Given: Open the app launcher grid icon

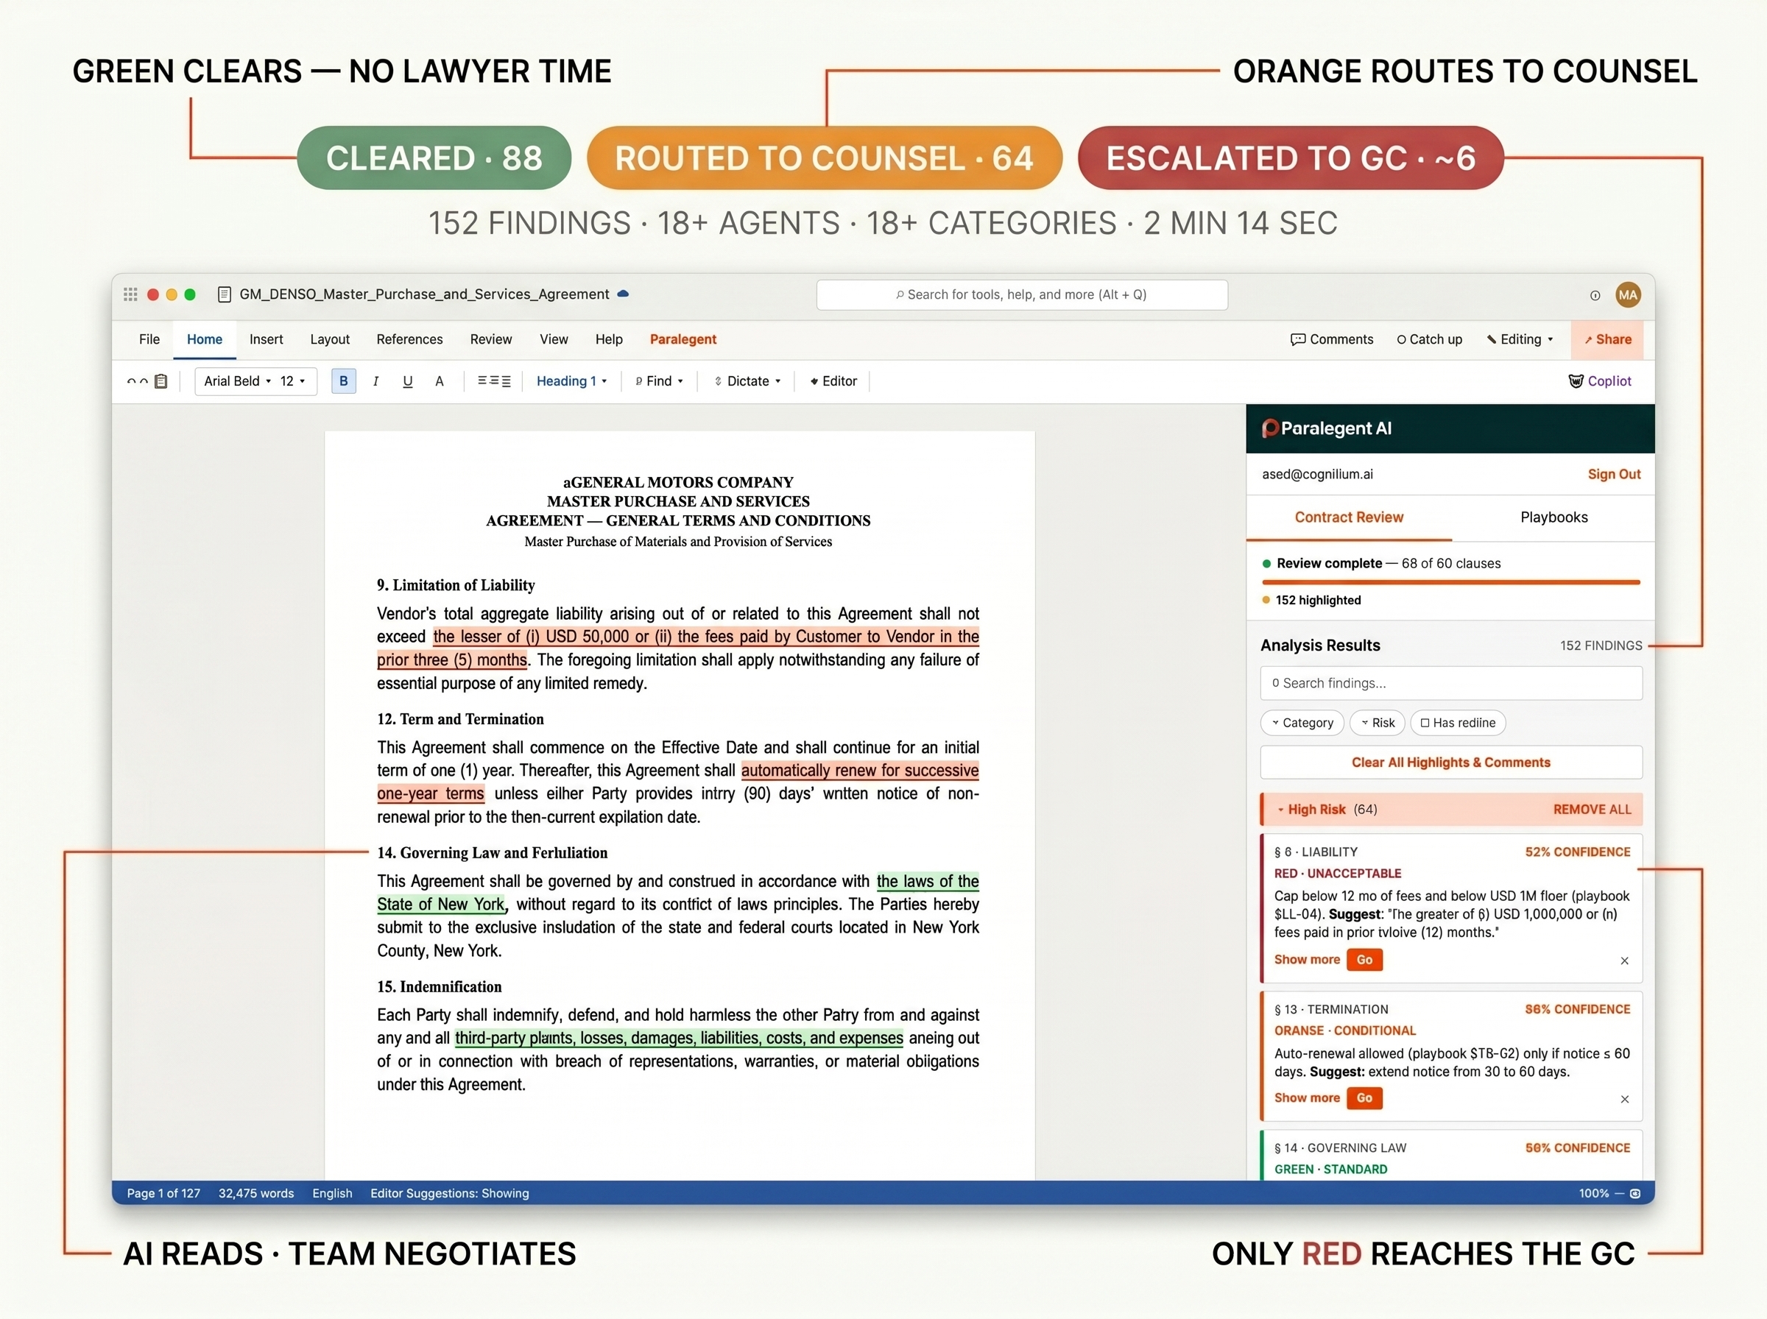Looking at the screenshot, I should click(x=130, y=294).
